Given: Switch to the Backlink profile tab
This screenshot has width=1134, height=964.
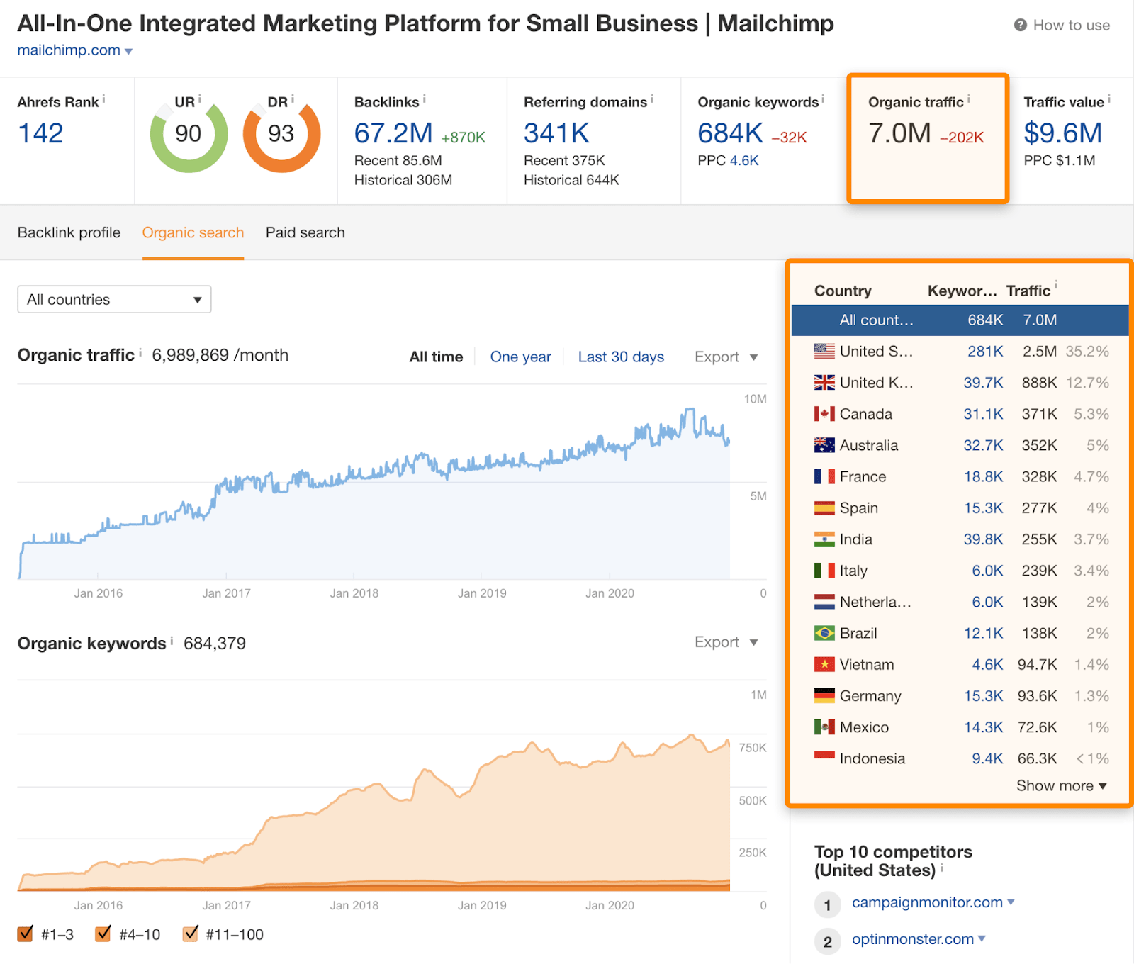Looking at the screenshot, I should click(69, 232).
